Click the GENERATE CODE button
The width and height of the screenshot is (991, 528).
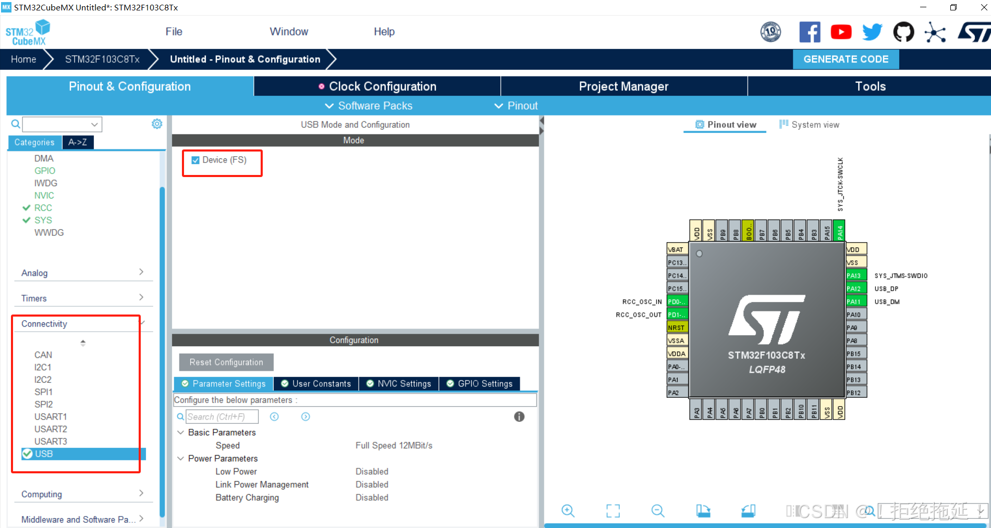846,59
